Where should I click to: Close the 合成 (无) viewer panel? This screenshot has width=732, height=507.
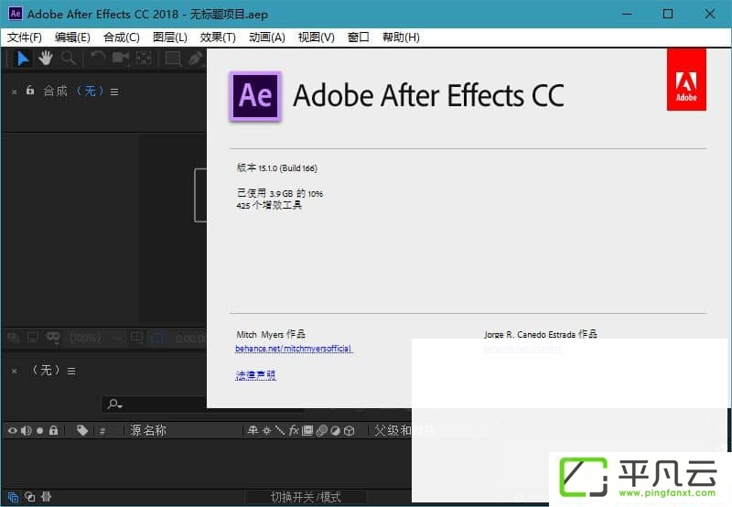pyautogui.click(x=14, y=92)
